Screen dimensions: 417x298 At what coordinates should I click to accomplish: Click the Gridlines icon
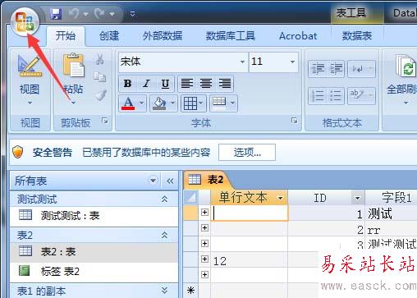[x=190, y=103]
